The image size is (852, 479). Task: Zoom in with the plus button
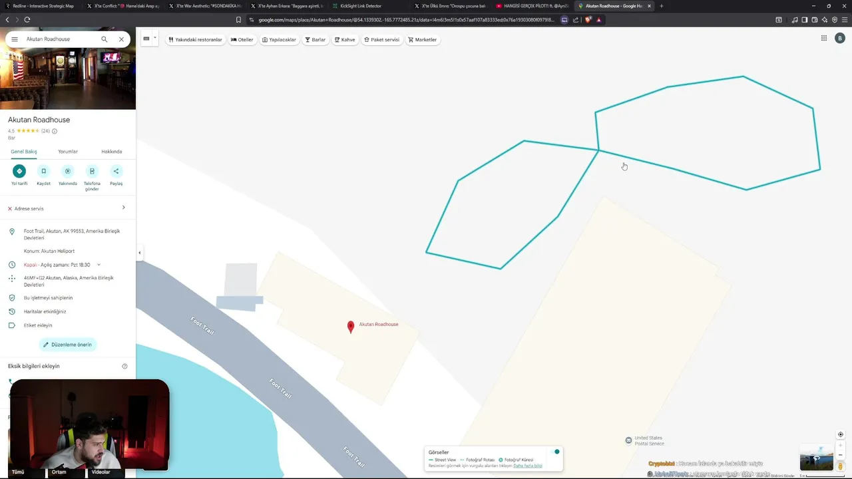click(x=841, y=446)
